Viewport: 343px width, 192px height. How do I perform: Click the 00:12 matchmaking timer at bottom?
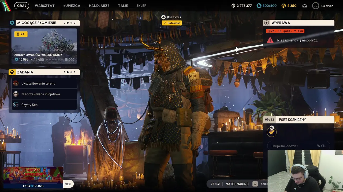(x=215, y=184)
